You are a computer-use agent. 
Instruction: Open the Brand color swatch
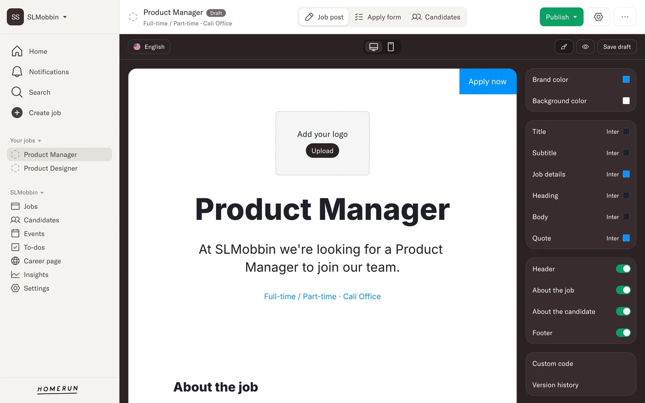pos(626,80)
